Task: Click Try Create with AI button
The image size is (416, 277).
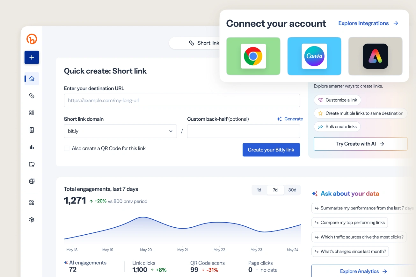Action: pyautogui.click(x=361, y=144)
